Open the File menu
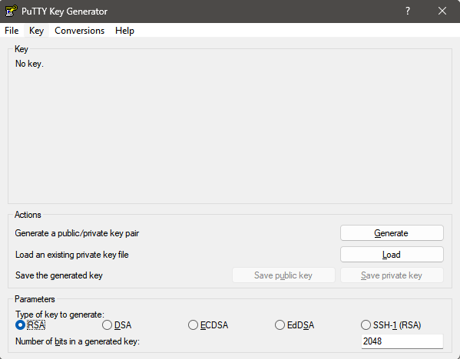 coord(12,31)
